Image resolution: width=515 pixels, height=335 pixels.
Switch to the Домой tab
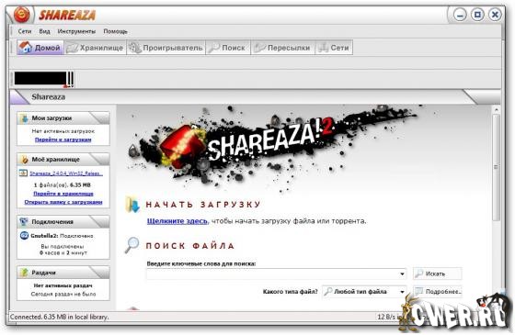tap(40, 48)
